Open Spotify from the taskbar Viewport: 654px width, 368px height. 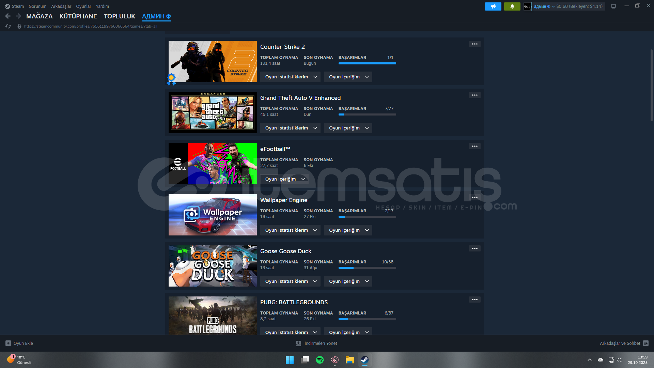pos(320,360)
